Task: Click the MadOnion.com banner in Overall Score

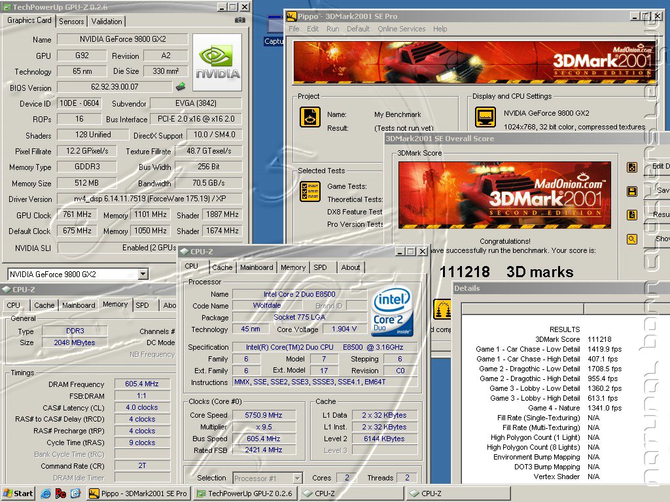Action: [x=504, y=195]
